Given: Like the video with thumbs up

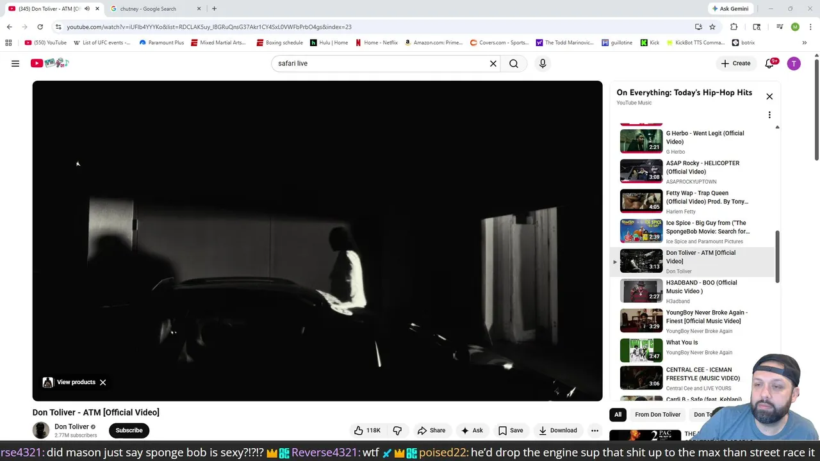Looking at the screenshot, I should (x=367, y=430).
